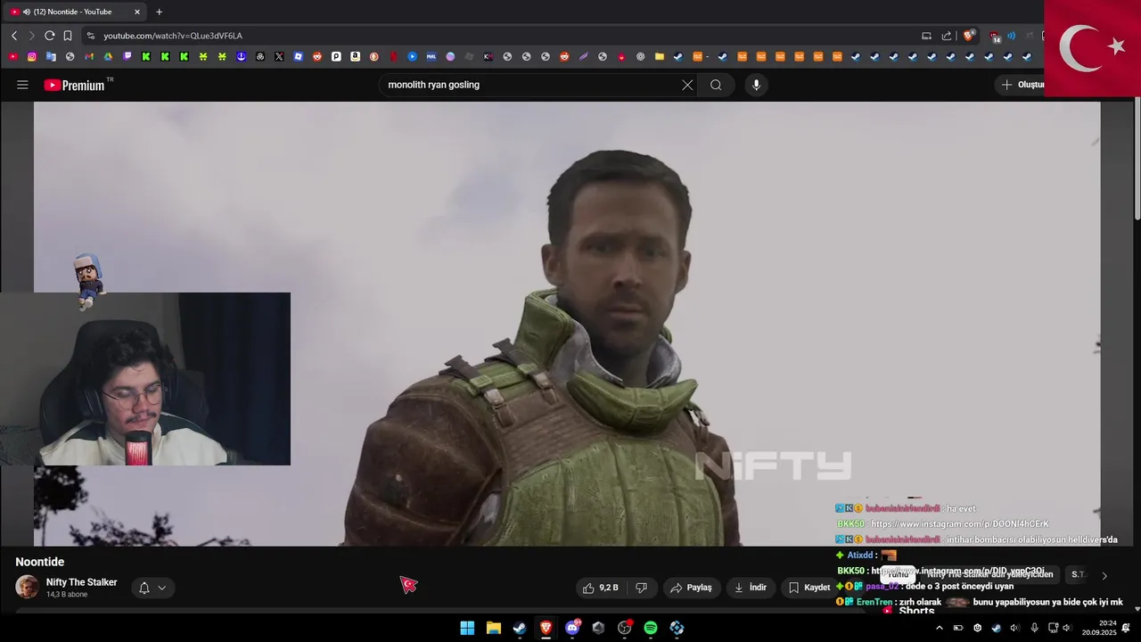Clear the search query with the X
Image resolution: width=1141 pixels, height=642 pixels.
point(687,85)
